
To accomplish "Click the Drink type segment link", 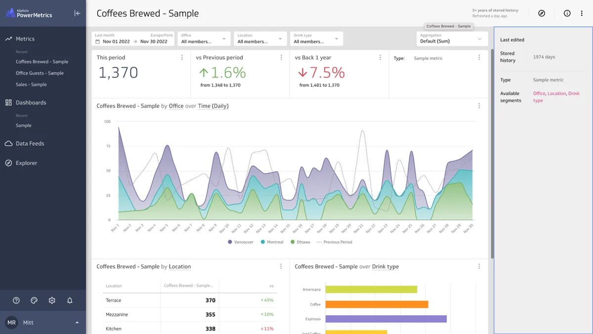I will click(x=556, y=97).
